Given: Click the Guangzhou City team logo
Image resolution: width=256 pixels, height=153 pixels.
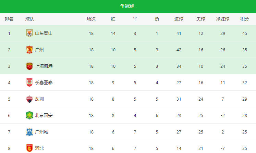Looking at the screenshot, I should [x=29, y=132].
